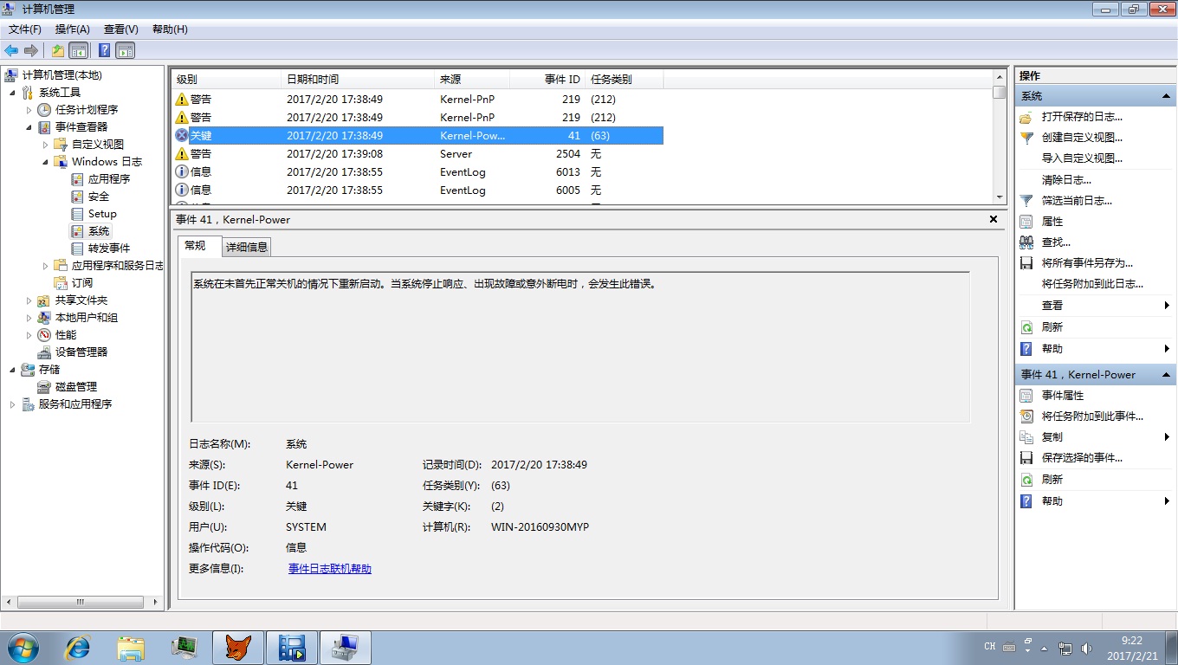The width and height of the screenshot is (1178, 665).
Task: Open Setup log in tree
Action: tap(102, 214)
